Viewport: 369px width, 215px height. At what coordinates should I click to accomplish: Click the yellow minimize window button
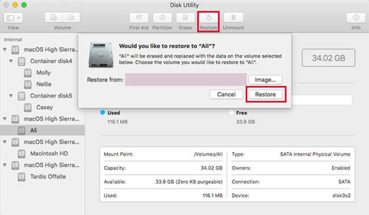[15, 5]
